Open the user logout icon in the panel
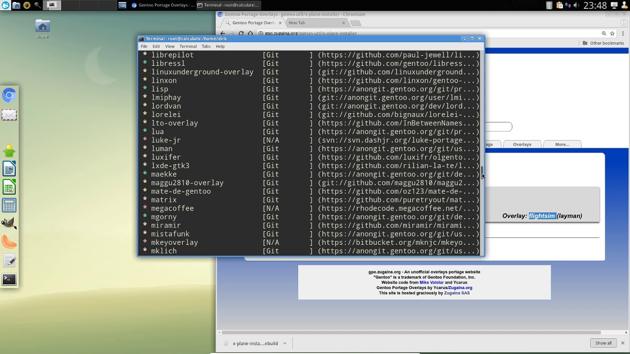This screenshot has width=630, height=354. click(x=624, y=5)
